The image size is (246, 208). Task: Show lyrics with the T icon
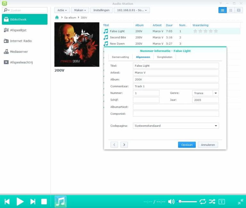[222, 202]
